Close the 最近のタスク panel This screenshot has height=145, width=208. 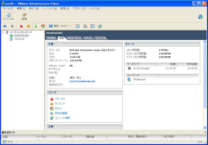205,132
